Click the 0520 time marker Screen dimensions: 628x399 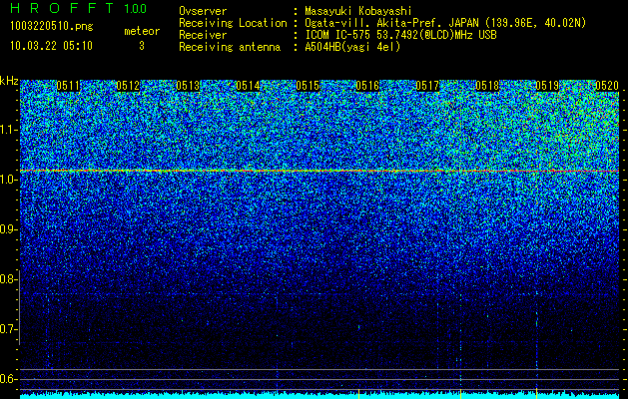point(607,86)
